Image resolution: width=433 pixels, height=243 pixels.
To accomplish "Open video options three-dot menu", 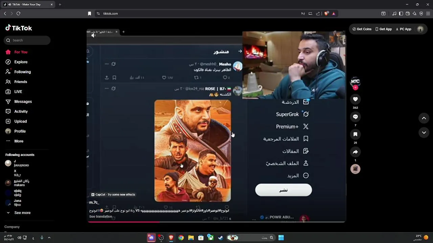I will pyautogui.click(x=339, y=35).
